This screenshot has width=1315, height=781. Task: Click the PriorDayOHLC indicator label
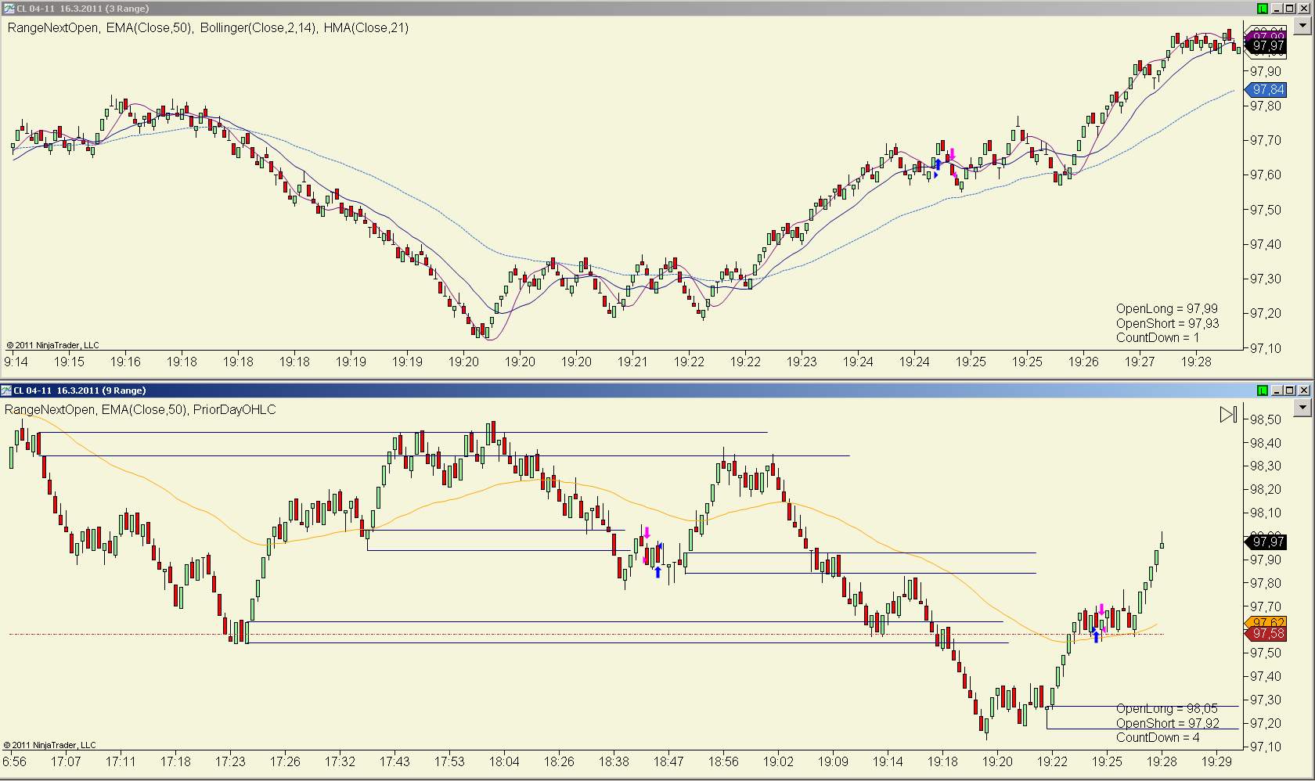click(x=235, y=410)
